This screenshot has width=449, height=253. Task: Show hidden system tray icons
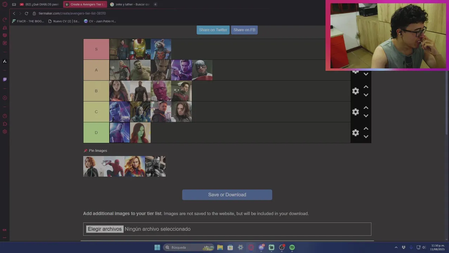tap(396, 247)
